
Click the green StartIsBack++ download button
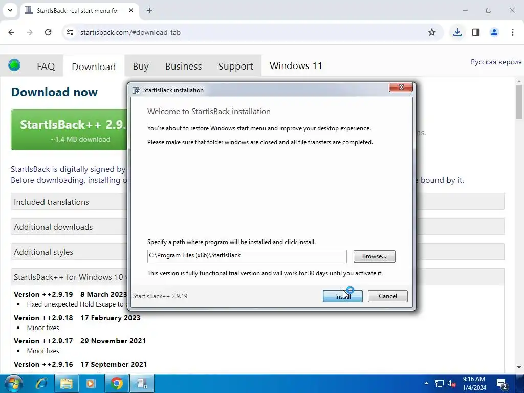[x=70, y=129]
